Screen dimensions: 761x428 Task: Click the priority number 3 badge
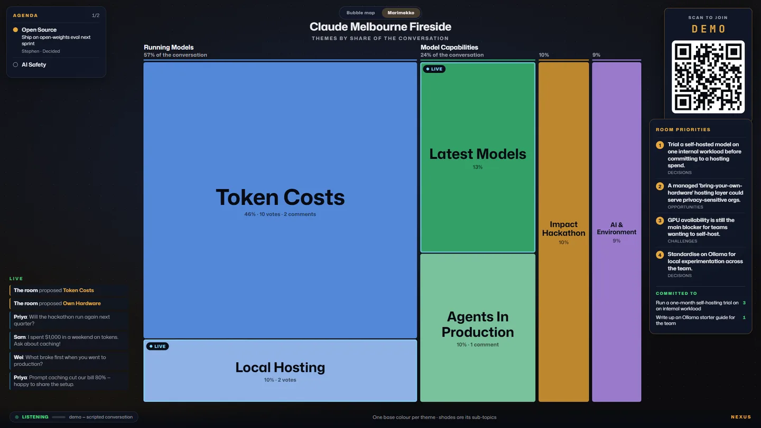tap(660, 221)
